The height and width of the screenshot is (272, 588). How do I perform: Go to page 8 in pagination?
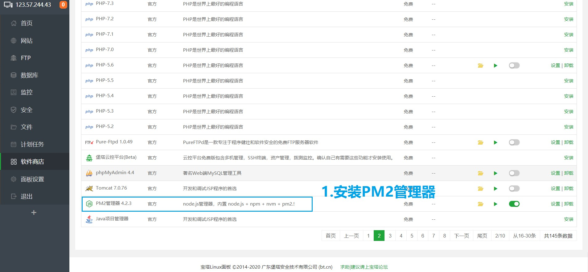444,236
